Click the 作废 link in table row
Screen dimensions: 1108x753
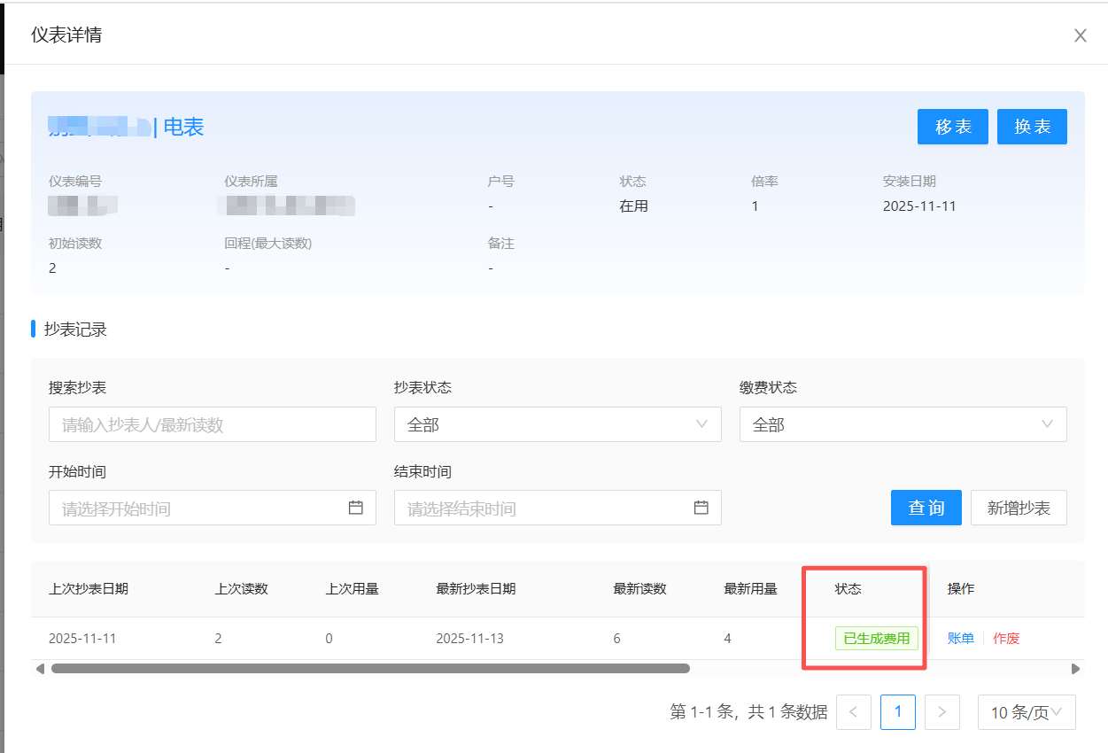coord(1006,639)
